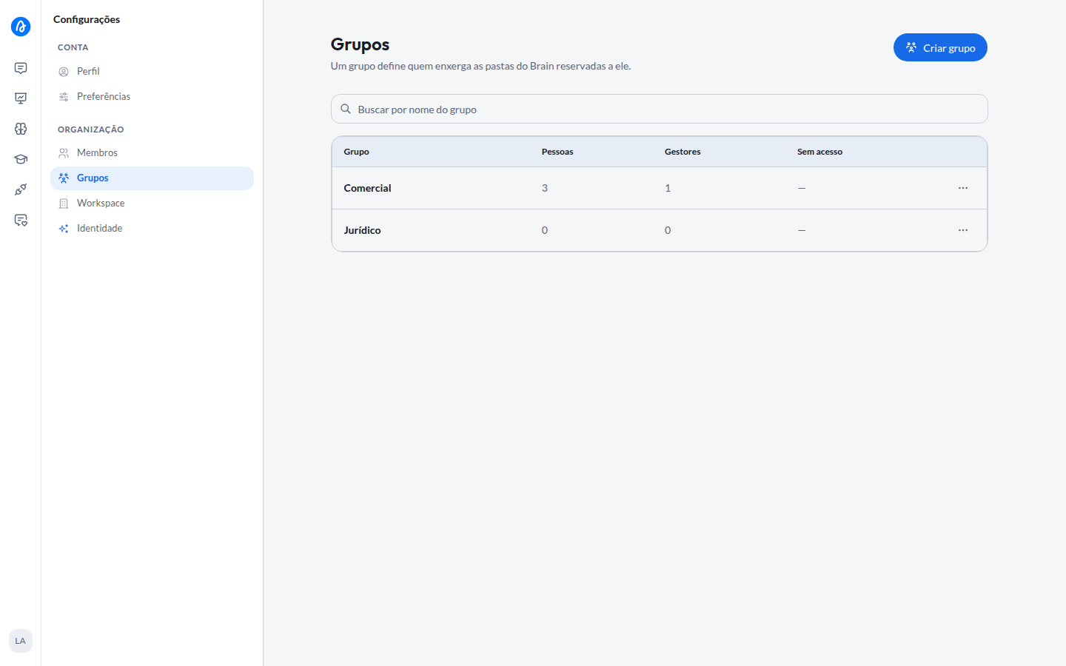Click the Pessoas column header
Screen dimensions: 1066x666
point(557,152)
